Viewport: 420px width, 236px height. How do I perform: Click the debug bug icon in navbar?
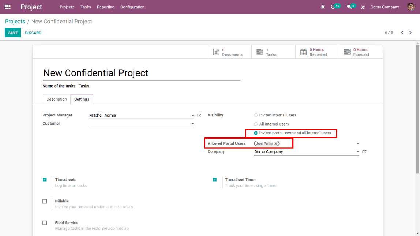point(323,7)
